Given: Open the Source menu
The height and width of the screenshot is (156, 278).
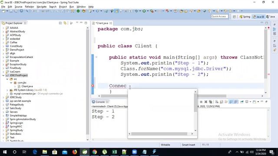Looking at the screenshot, I should tap(18, 7).
